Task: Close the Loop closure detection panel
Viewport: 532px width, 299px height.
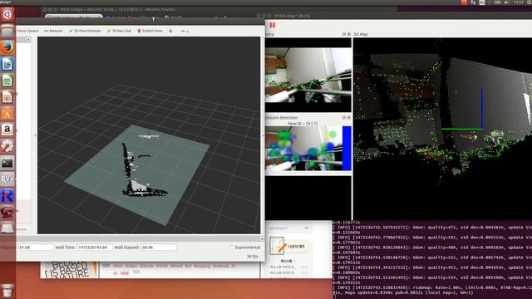Action: tap(349, 118)
